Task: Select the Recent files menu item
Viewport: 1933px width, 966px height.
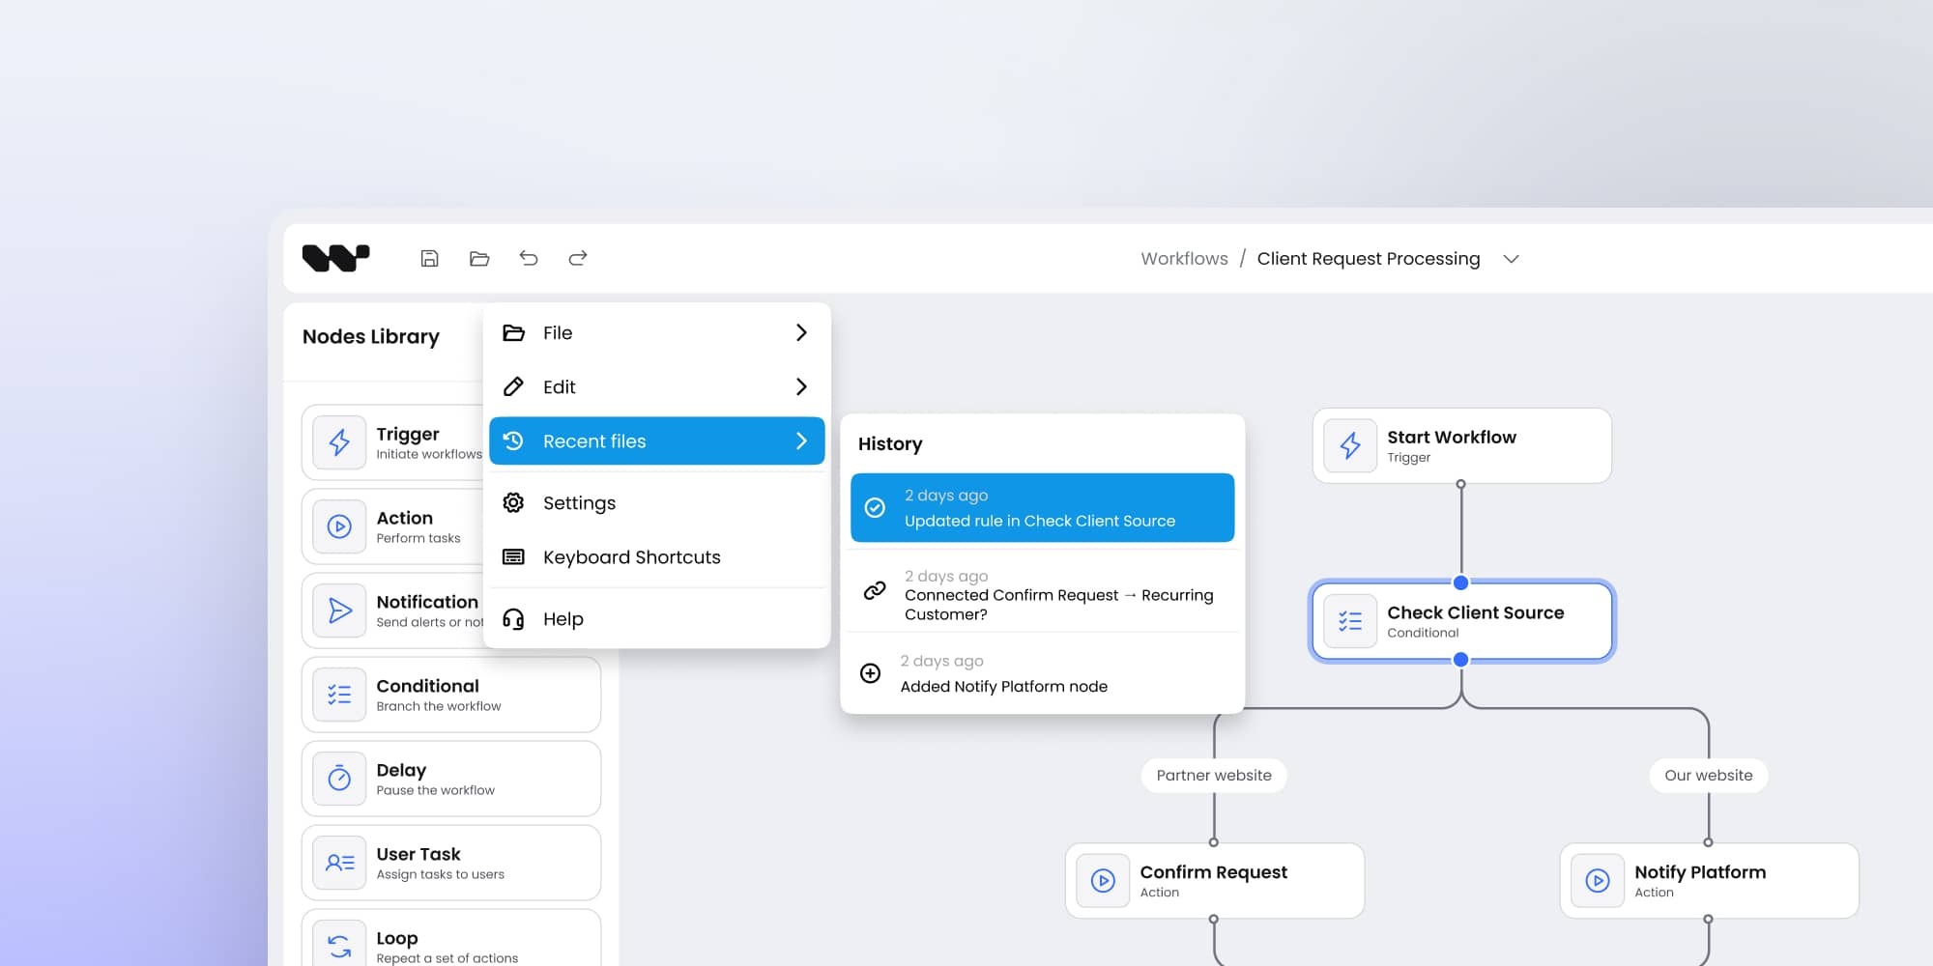Action: click(x=657, y=440)
